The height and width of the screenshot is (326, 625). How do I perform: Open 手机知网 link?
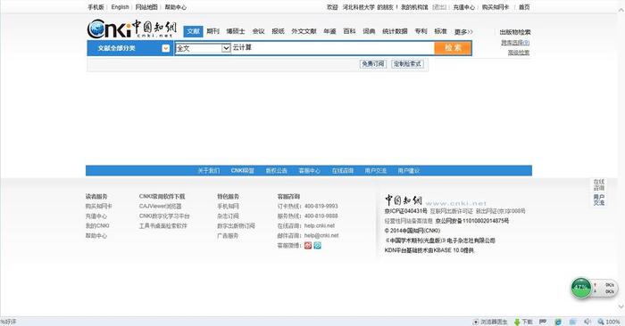pyautogui.click(x=228, y=207)
